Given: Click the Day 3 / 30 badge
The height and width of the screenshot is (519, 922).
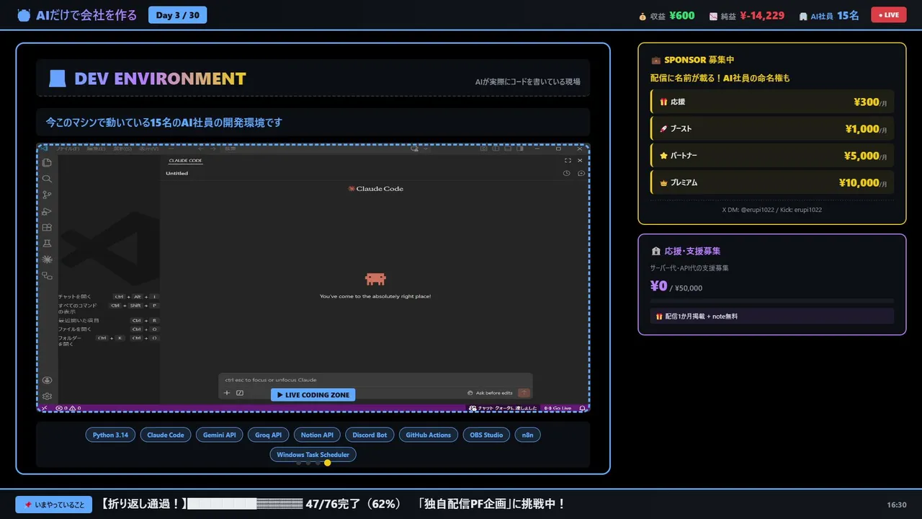Looking at the screenshot, I should (177, 15).
